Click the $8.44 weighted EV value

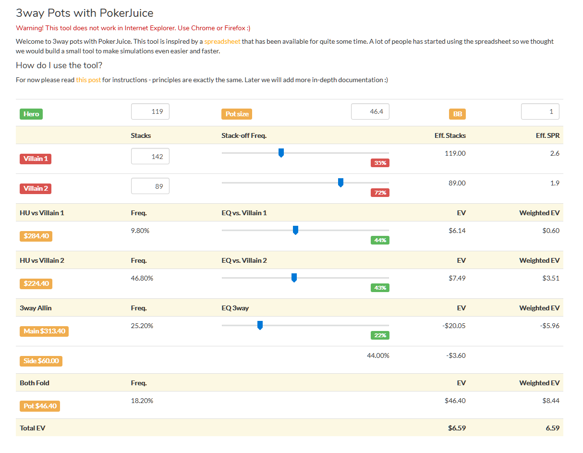tap(551, 401)
